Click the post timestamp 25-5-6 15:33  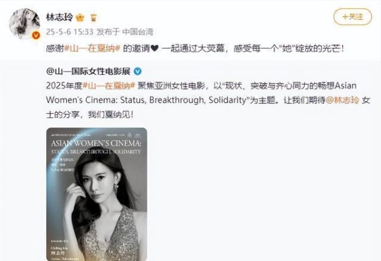click(x=69, y=32)
